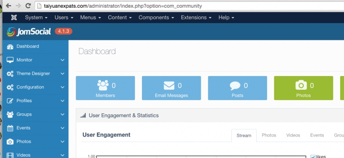Click the browser forward arrow

pyautogui.click(x=18, y=6)
